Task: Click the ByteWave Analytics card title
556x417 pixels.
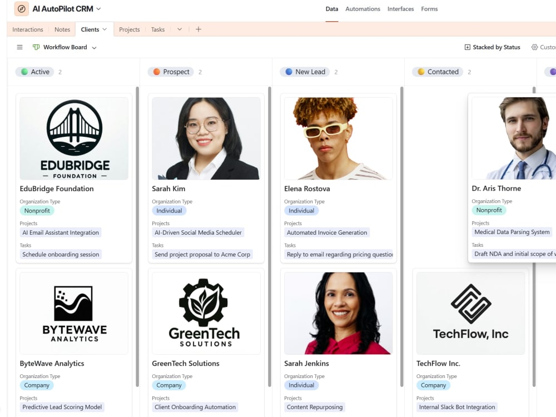Action: (x=52, y=364)
